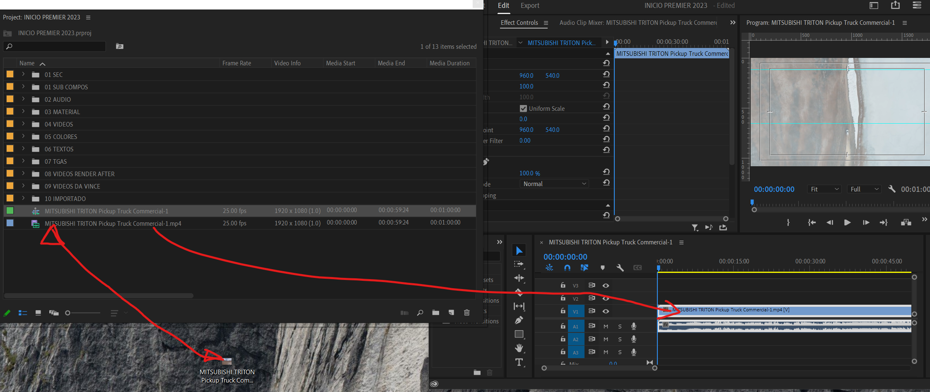Image resolution: width=930 pixels, height=392 pixels.
Task: Open the Fit zoom level dropdown
Action: 824,189
